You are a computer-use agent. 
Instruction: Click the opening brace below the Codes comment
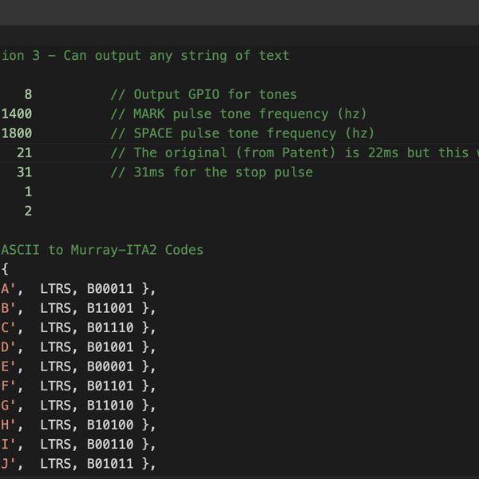[5, 270]
